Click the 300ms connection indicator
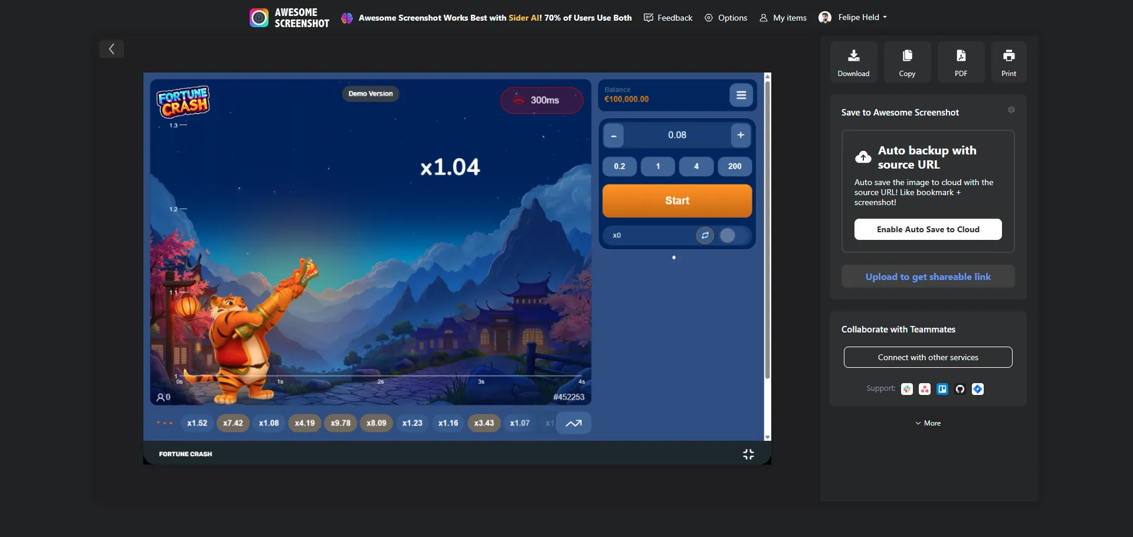The width and height of the screenshot is (1133, 537). 542,100
